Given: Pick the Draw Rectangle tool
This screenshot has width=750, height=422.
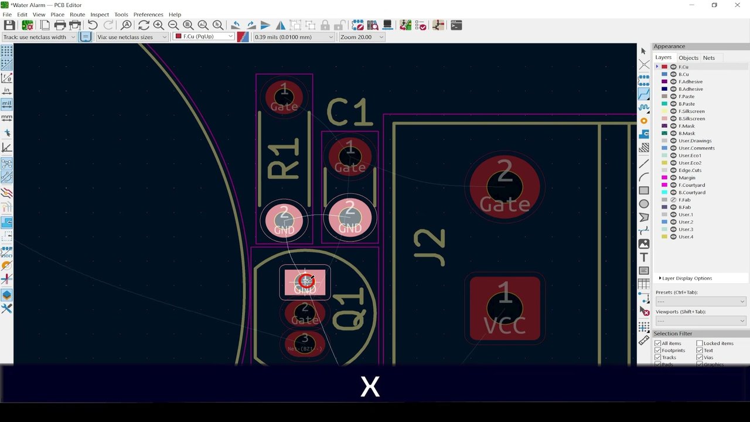Looking at the screenshot, I should [x=644, y=190].
